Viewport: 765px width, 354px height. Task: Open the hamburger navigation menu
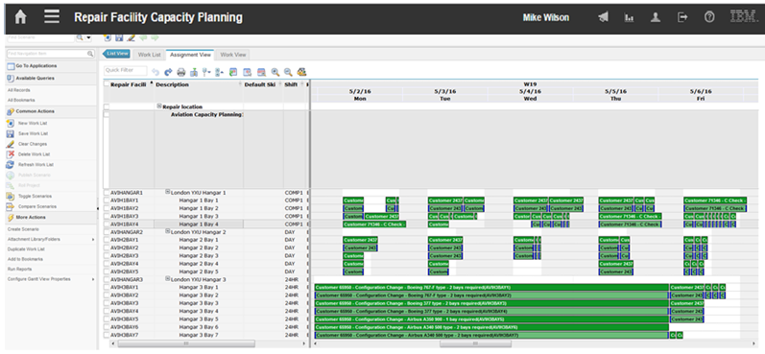click(x=52, y=16)
